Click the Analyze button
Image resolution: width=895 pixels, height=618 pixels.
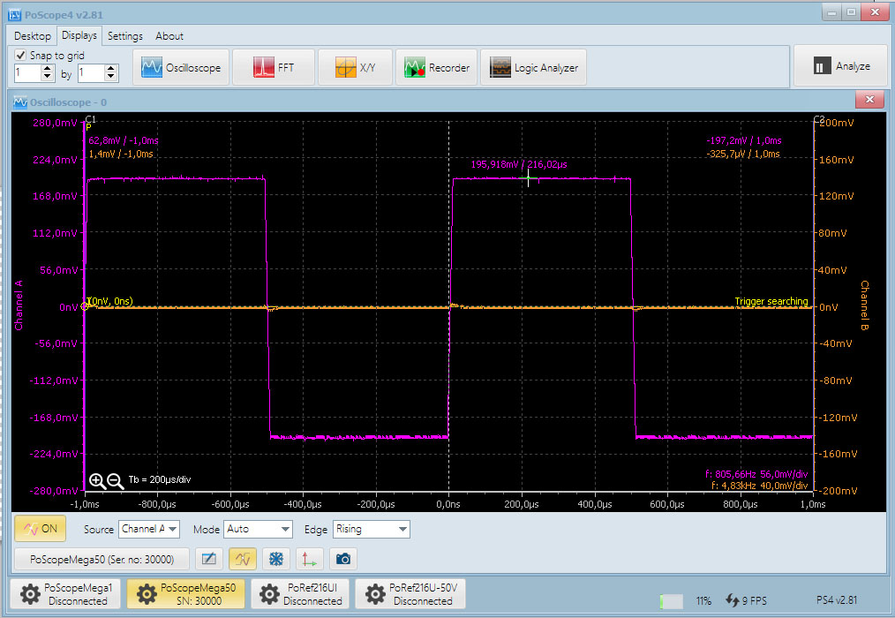click(839, 65)
